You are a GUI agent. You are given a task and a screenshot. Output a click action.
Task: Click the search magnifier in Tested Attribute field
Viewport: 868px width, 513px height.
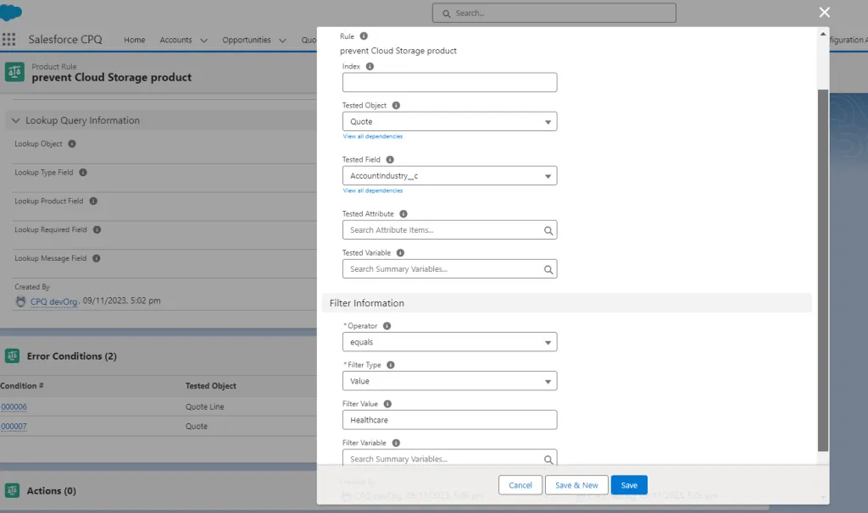pyautogui.click(x=548, y=230)
